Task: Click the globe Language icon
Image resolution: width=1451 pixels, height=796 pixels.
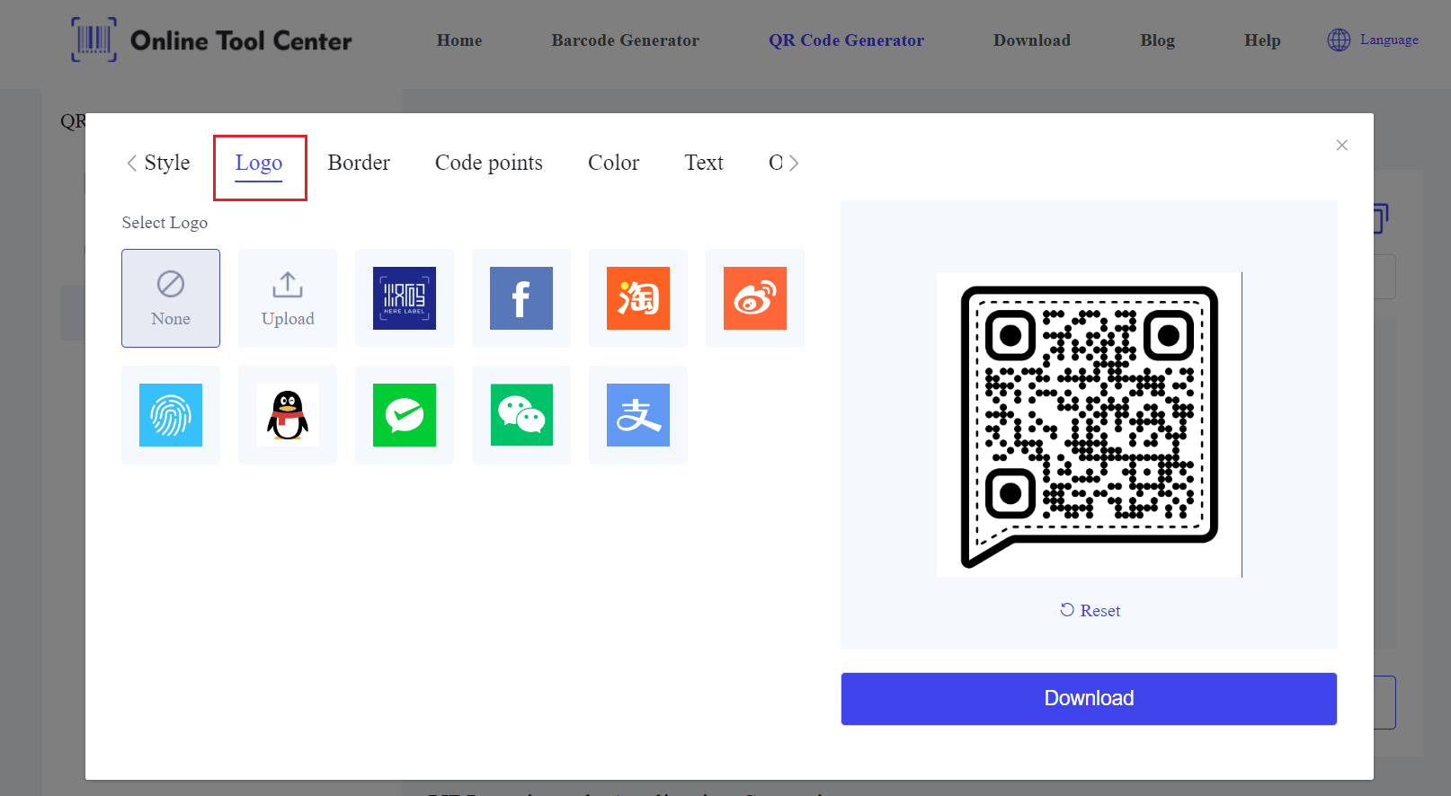Action: tap(1339, 40)
